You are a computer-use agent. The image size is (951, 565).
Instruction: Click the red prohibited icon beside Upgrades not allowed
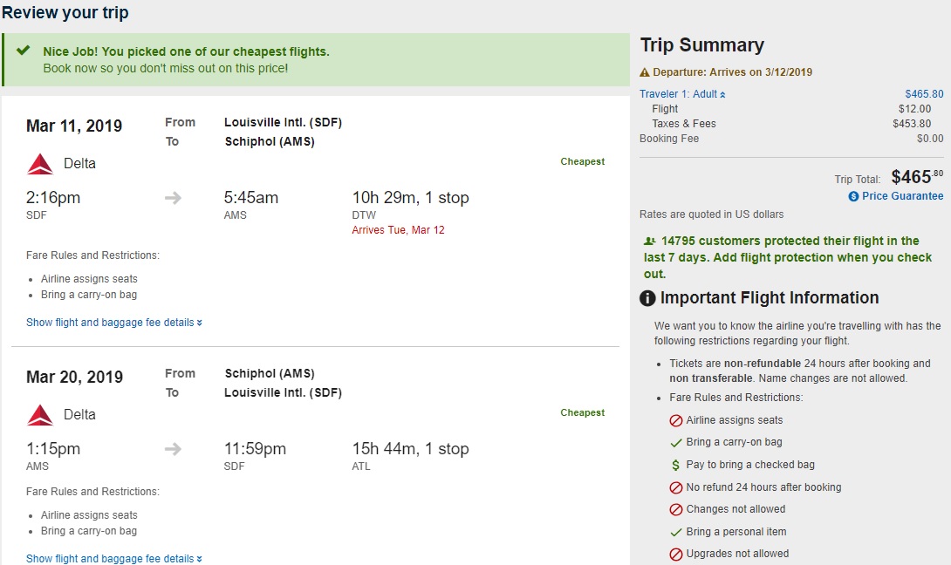coord(675,554)
